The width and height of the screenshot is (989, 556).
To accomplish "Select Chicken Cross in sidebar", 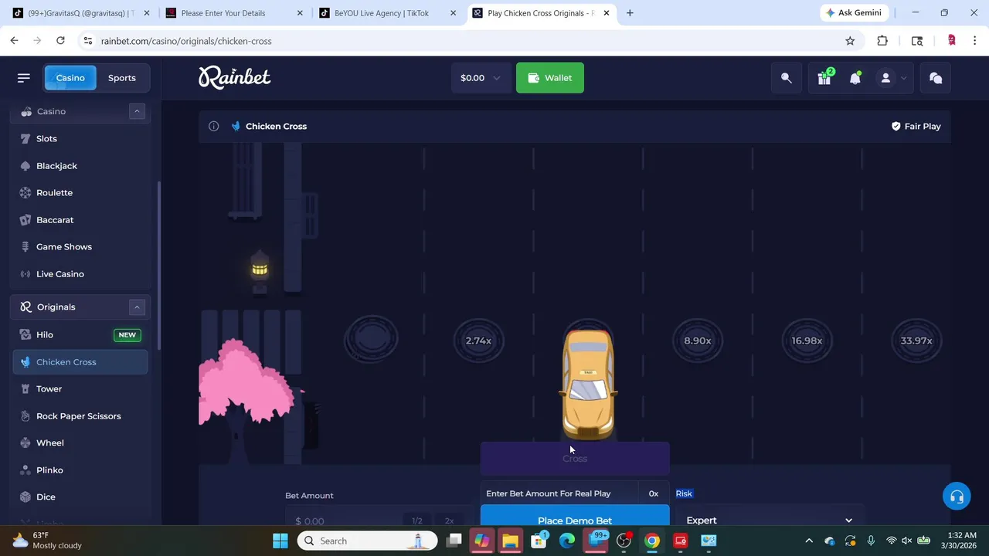I will tap(80, 361).
